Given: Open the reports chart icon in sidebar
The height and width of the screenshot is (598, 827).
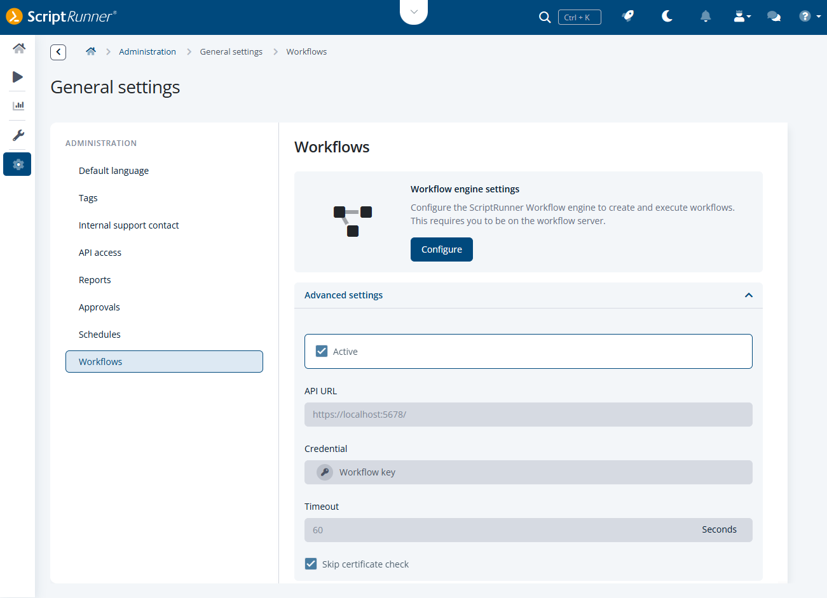Looking at the screenshot, I should click(x=18, y=106).
